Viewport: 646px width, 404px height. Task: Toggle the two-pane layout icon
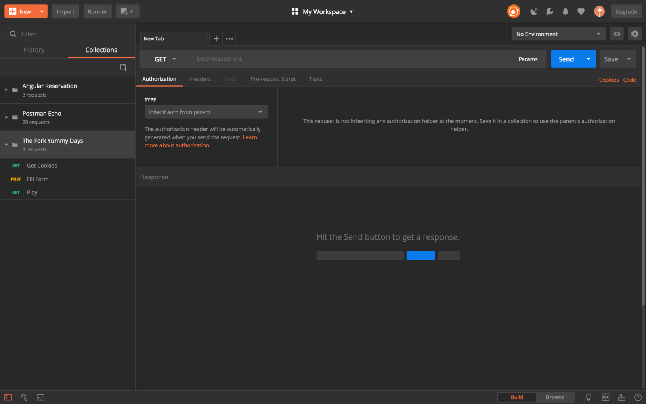tap(606, 397)
